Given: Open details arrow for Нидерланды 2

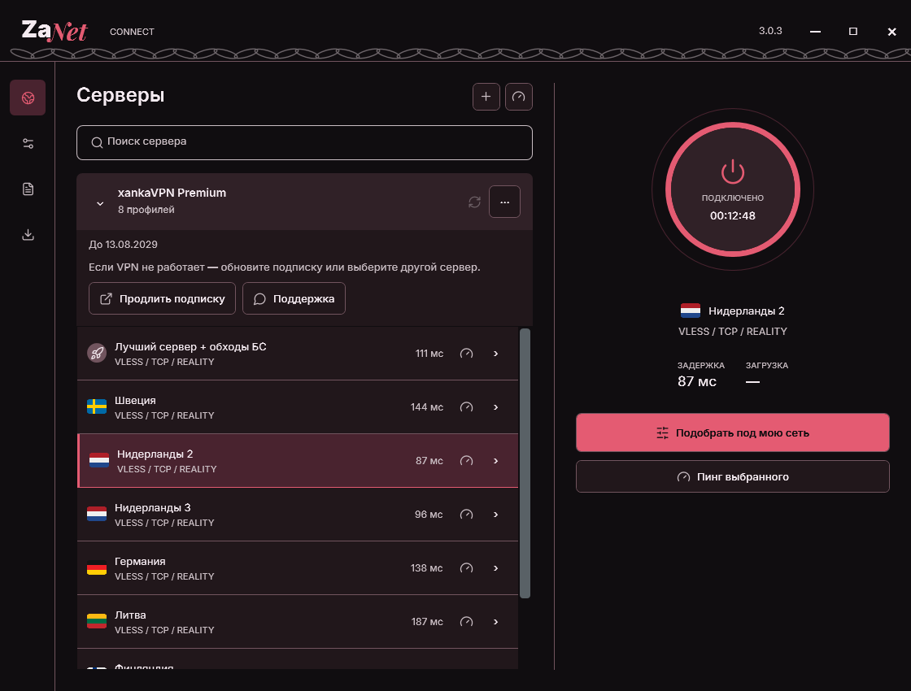Looking at the screenshot, I should click(495, 461).
